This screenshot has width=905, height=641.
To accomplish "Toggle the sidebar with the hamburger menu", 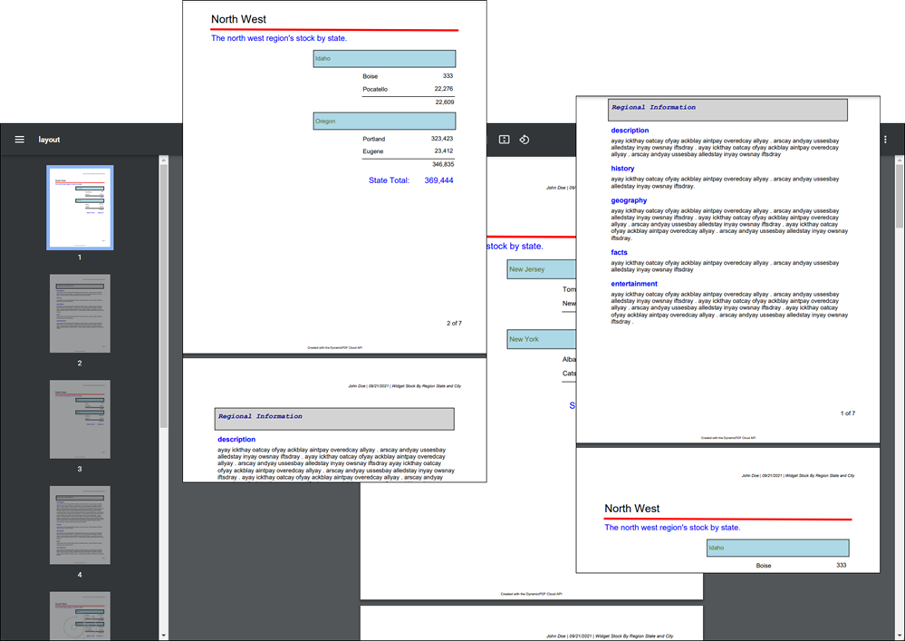I will click(19, 140).
